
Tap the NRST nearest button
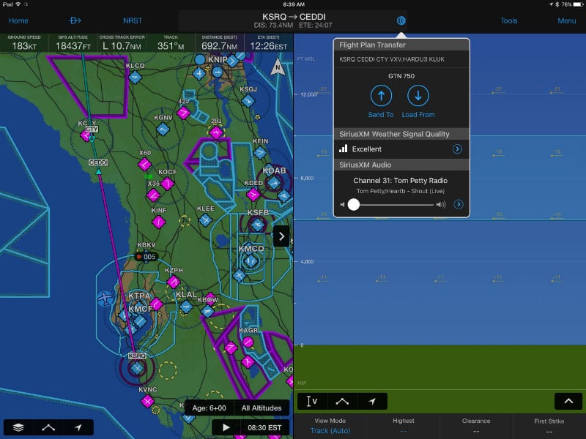point(133,20)
